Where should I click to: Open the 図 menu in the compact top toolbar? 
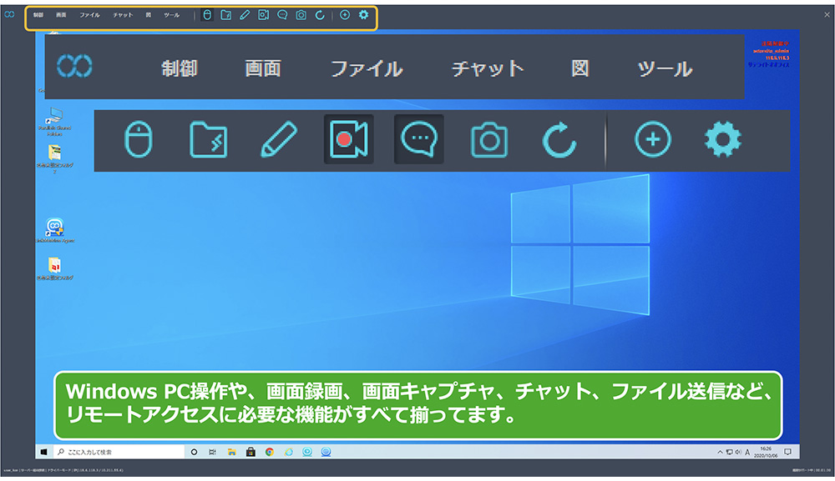point(148,15)
